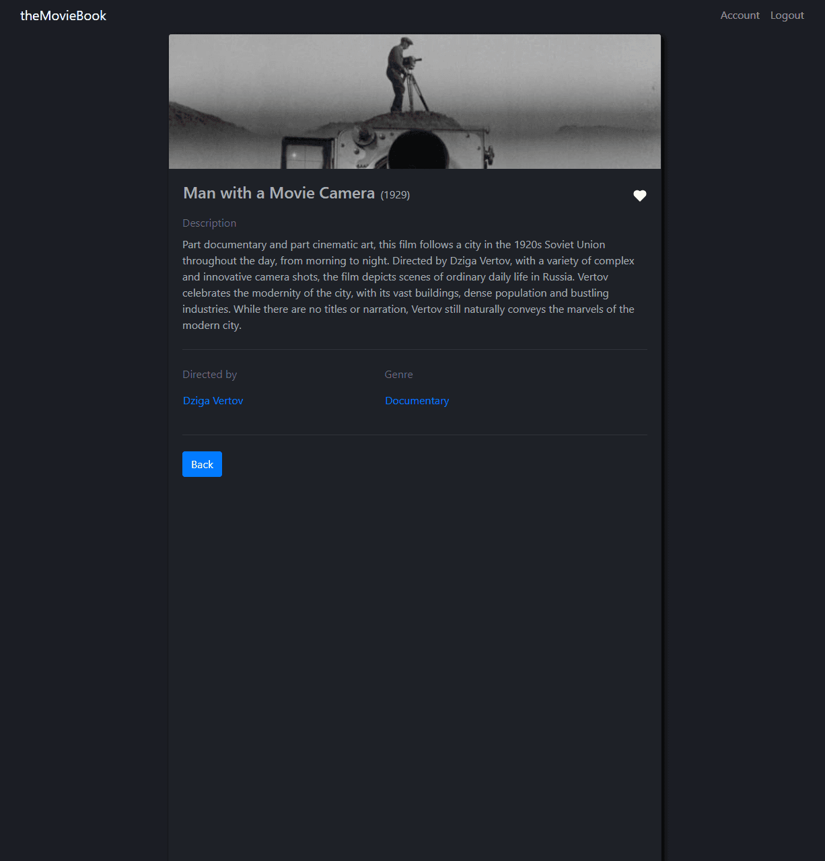825x861 pixels.
Task: Click the movie banner image
Action: click(x=415, y=102)
